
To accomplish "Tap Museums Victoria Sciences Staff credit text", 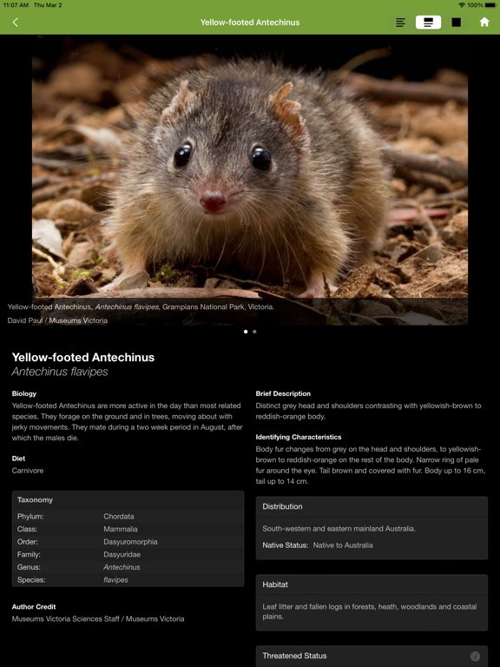I will pyautogui.click(x=98, y=619).
